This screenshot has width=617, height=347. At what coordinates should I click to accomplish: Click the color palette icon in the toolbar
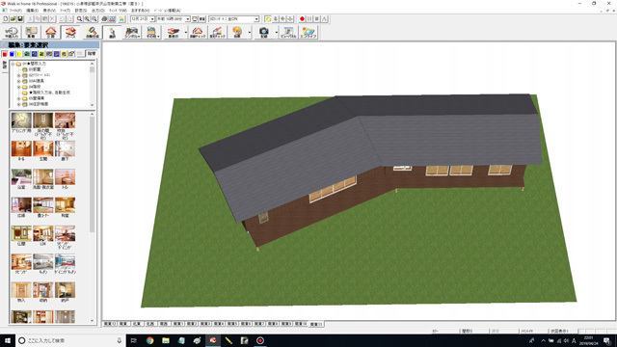[x=237, y=32]
